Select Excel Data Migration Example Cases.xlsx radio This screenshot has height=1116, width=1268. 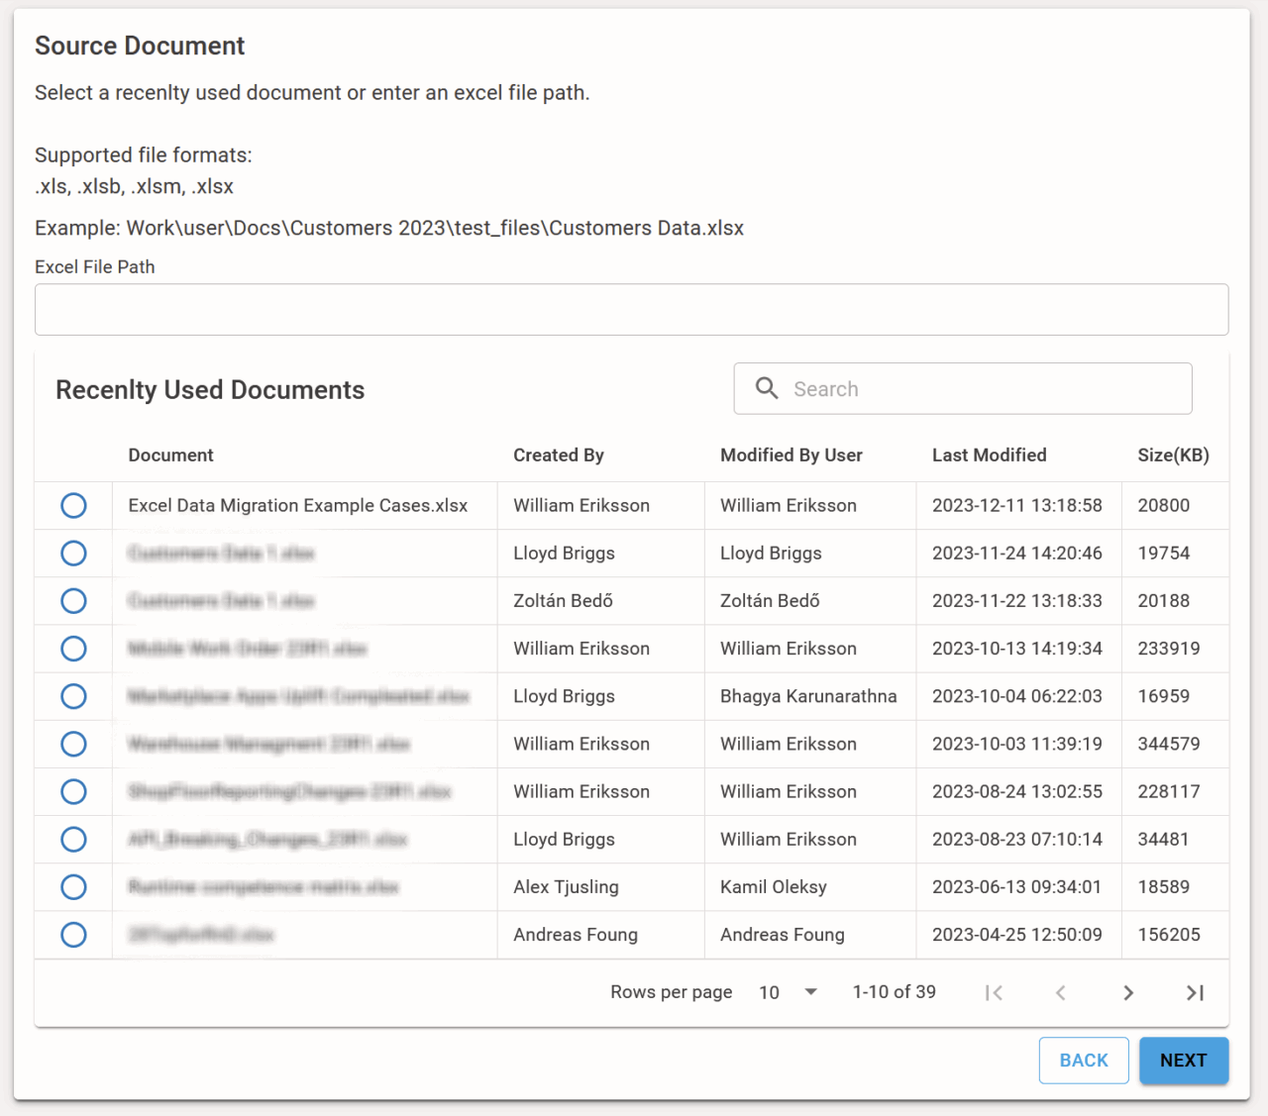coord(73,506)
